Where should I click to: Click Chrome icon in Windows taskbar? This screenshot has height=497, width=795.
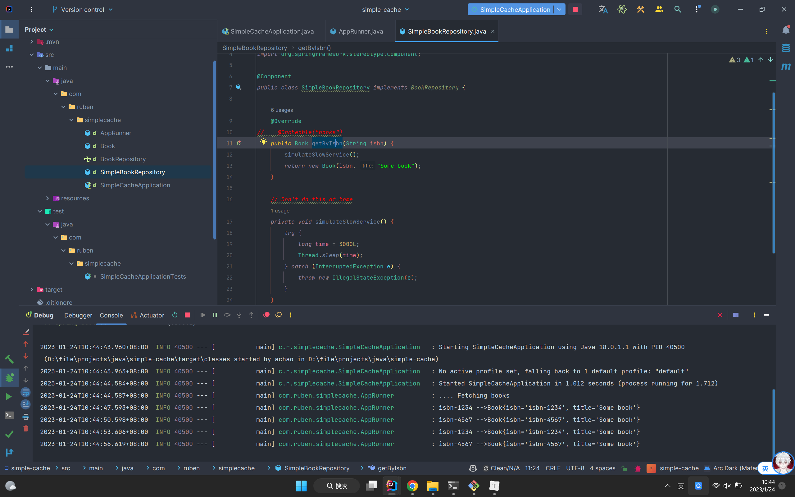(412, 486)
